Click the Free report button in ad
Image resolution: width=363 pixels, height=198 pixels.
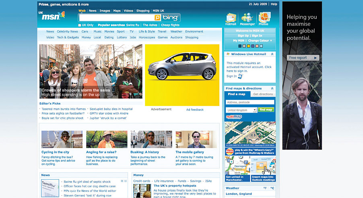coord(303,58)
